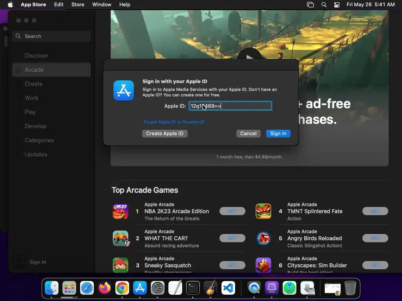Click the Sign In button in dialog

(278, 133)
